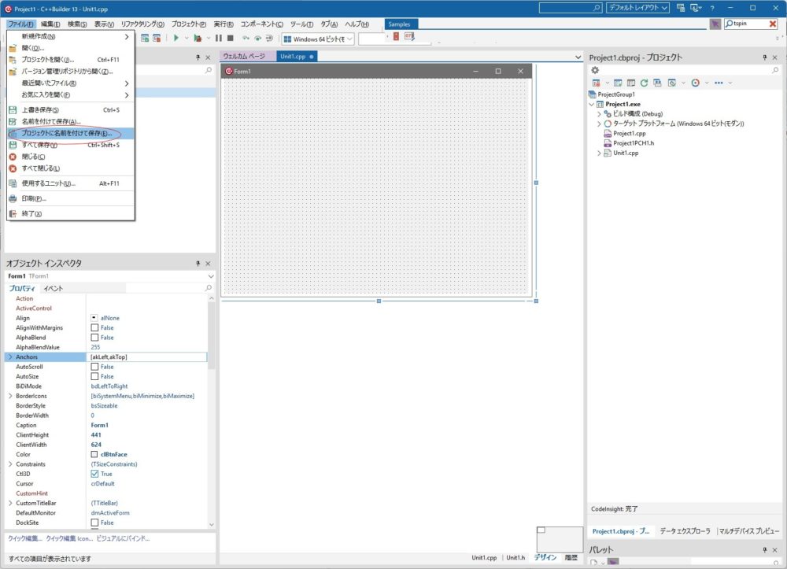Click the three-dots more icon in the Project toolbar

[720, 83]
